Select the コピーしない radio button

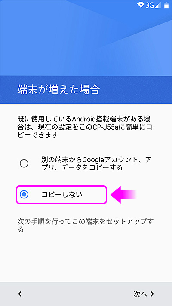point(24,195)
